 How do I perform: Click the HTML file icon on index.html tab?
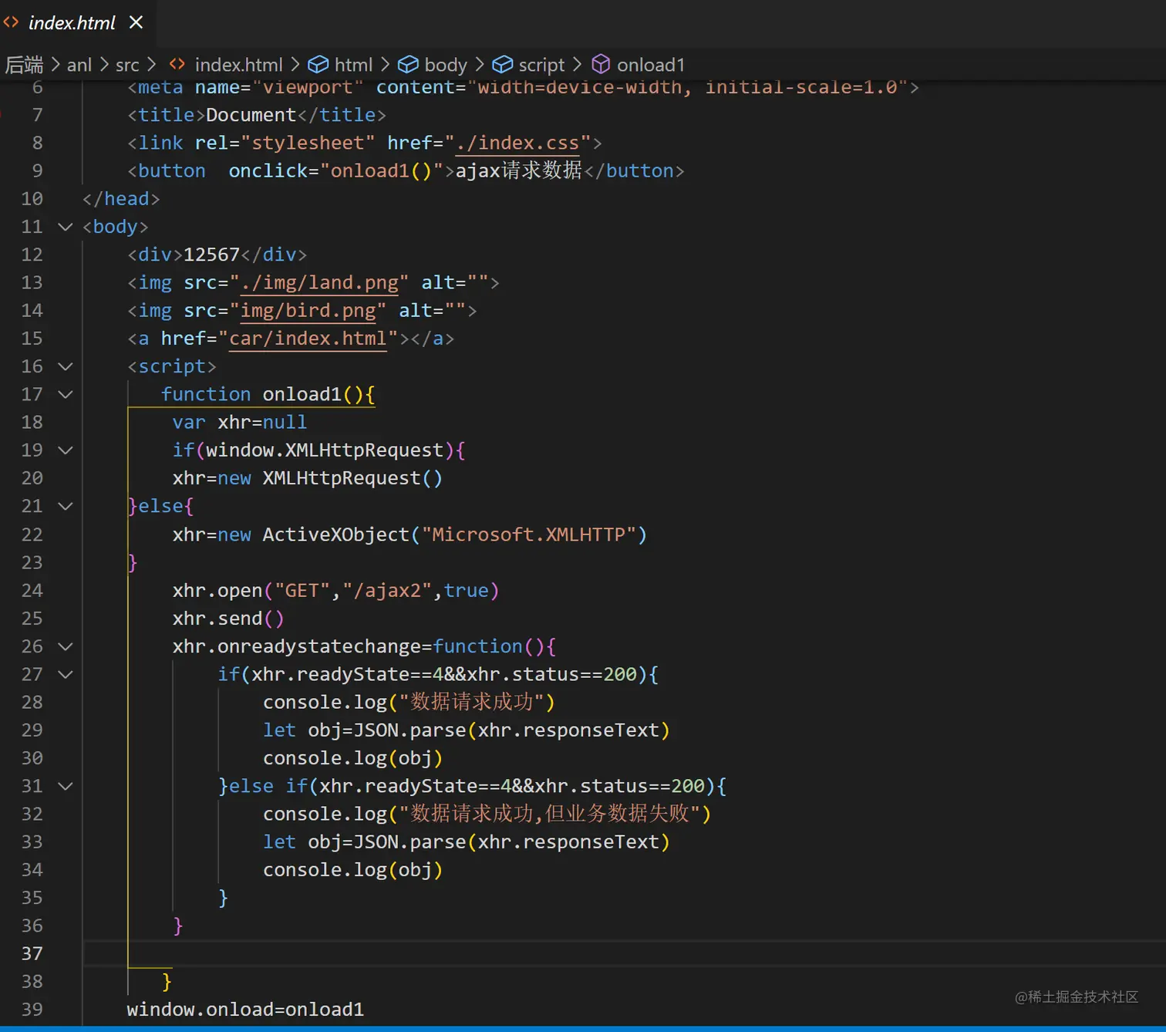tap(11, 22)
